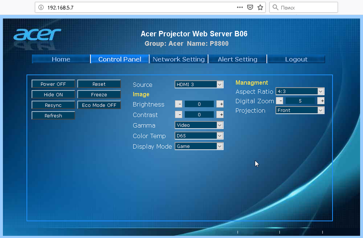The image size is (363, 238).
Task: Decrease Digital Zoom with minus button
Action: pos(280,101)
